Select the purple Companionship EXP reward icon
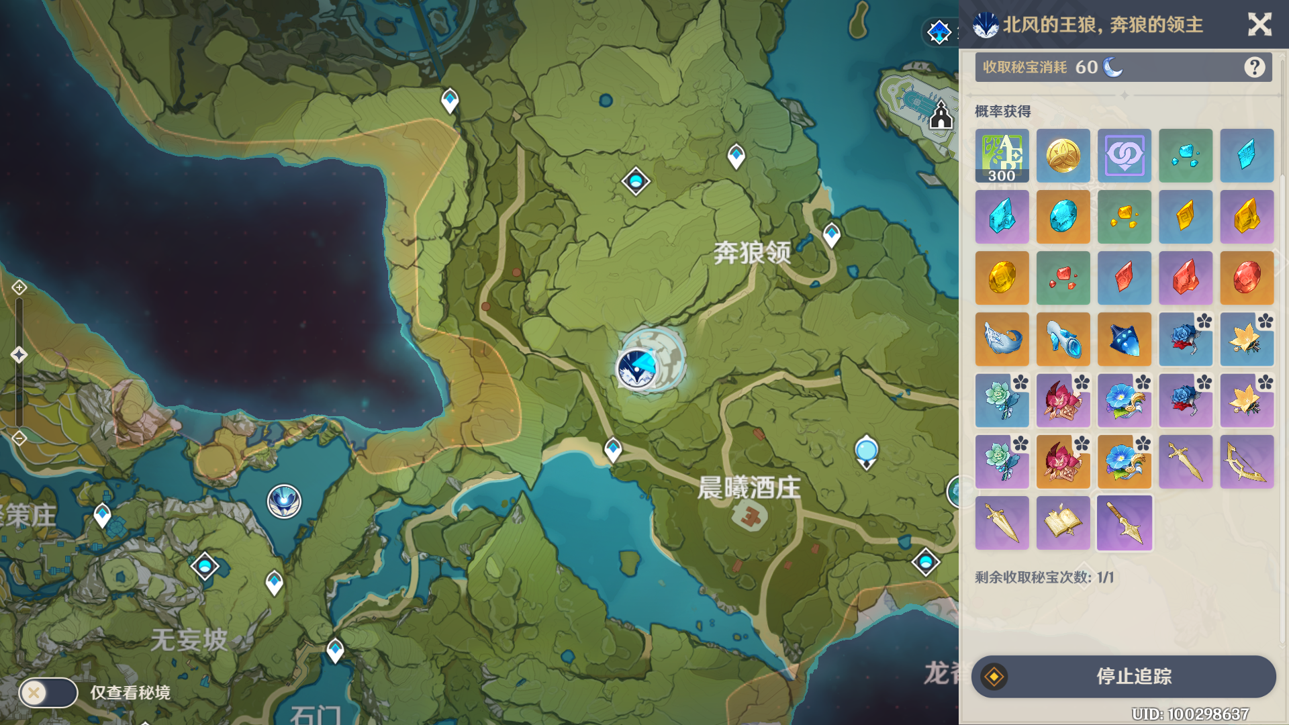1289x725 pixels. (x=1125, y=156)
